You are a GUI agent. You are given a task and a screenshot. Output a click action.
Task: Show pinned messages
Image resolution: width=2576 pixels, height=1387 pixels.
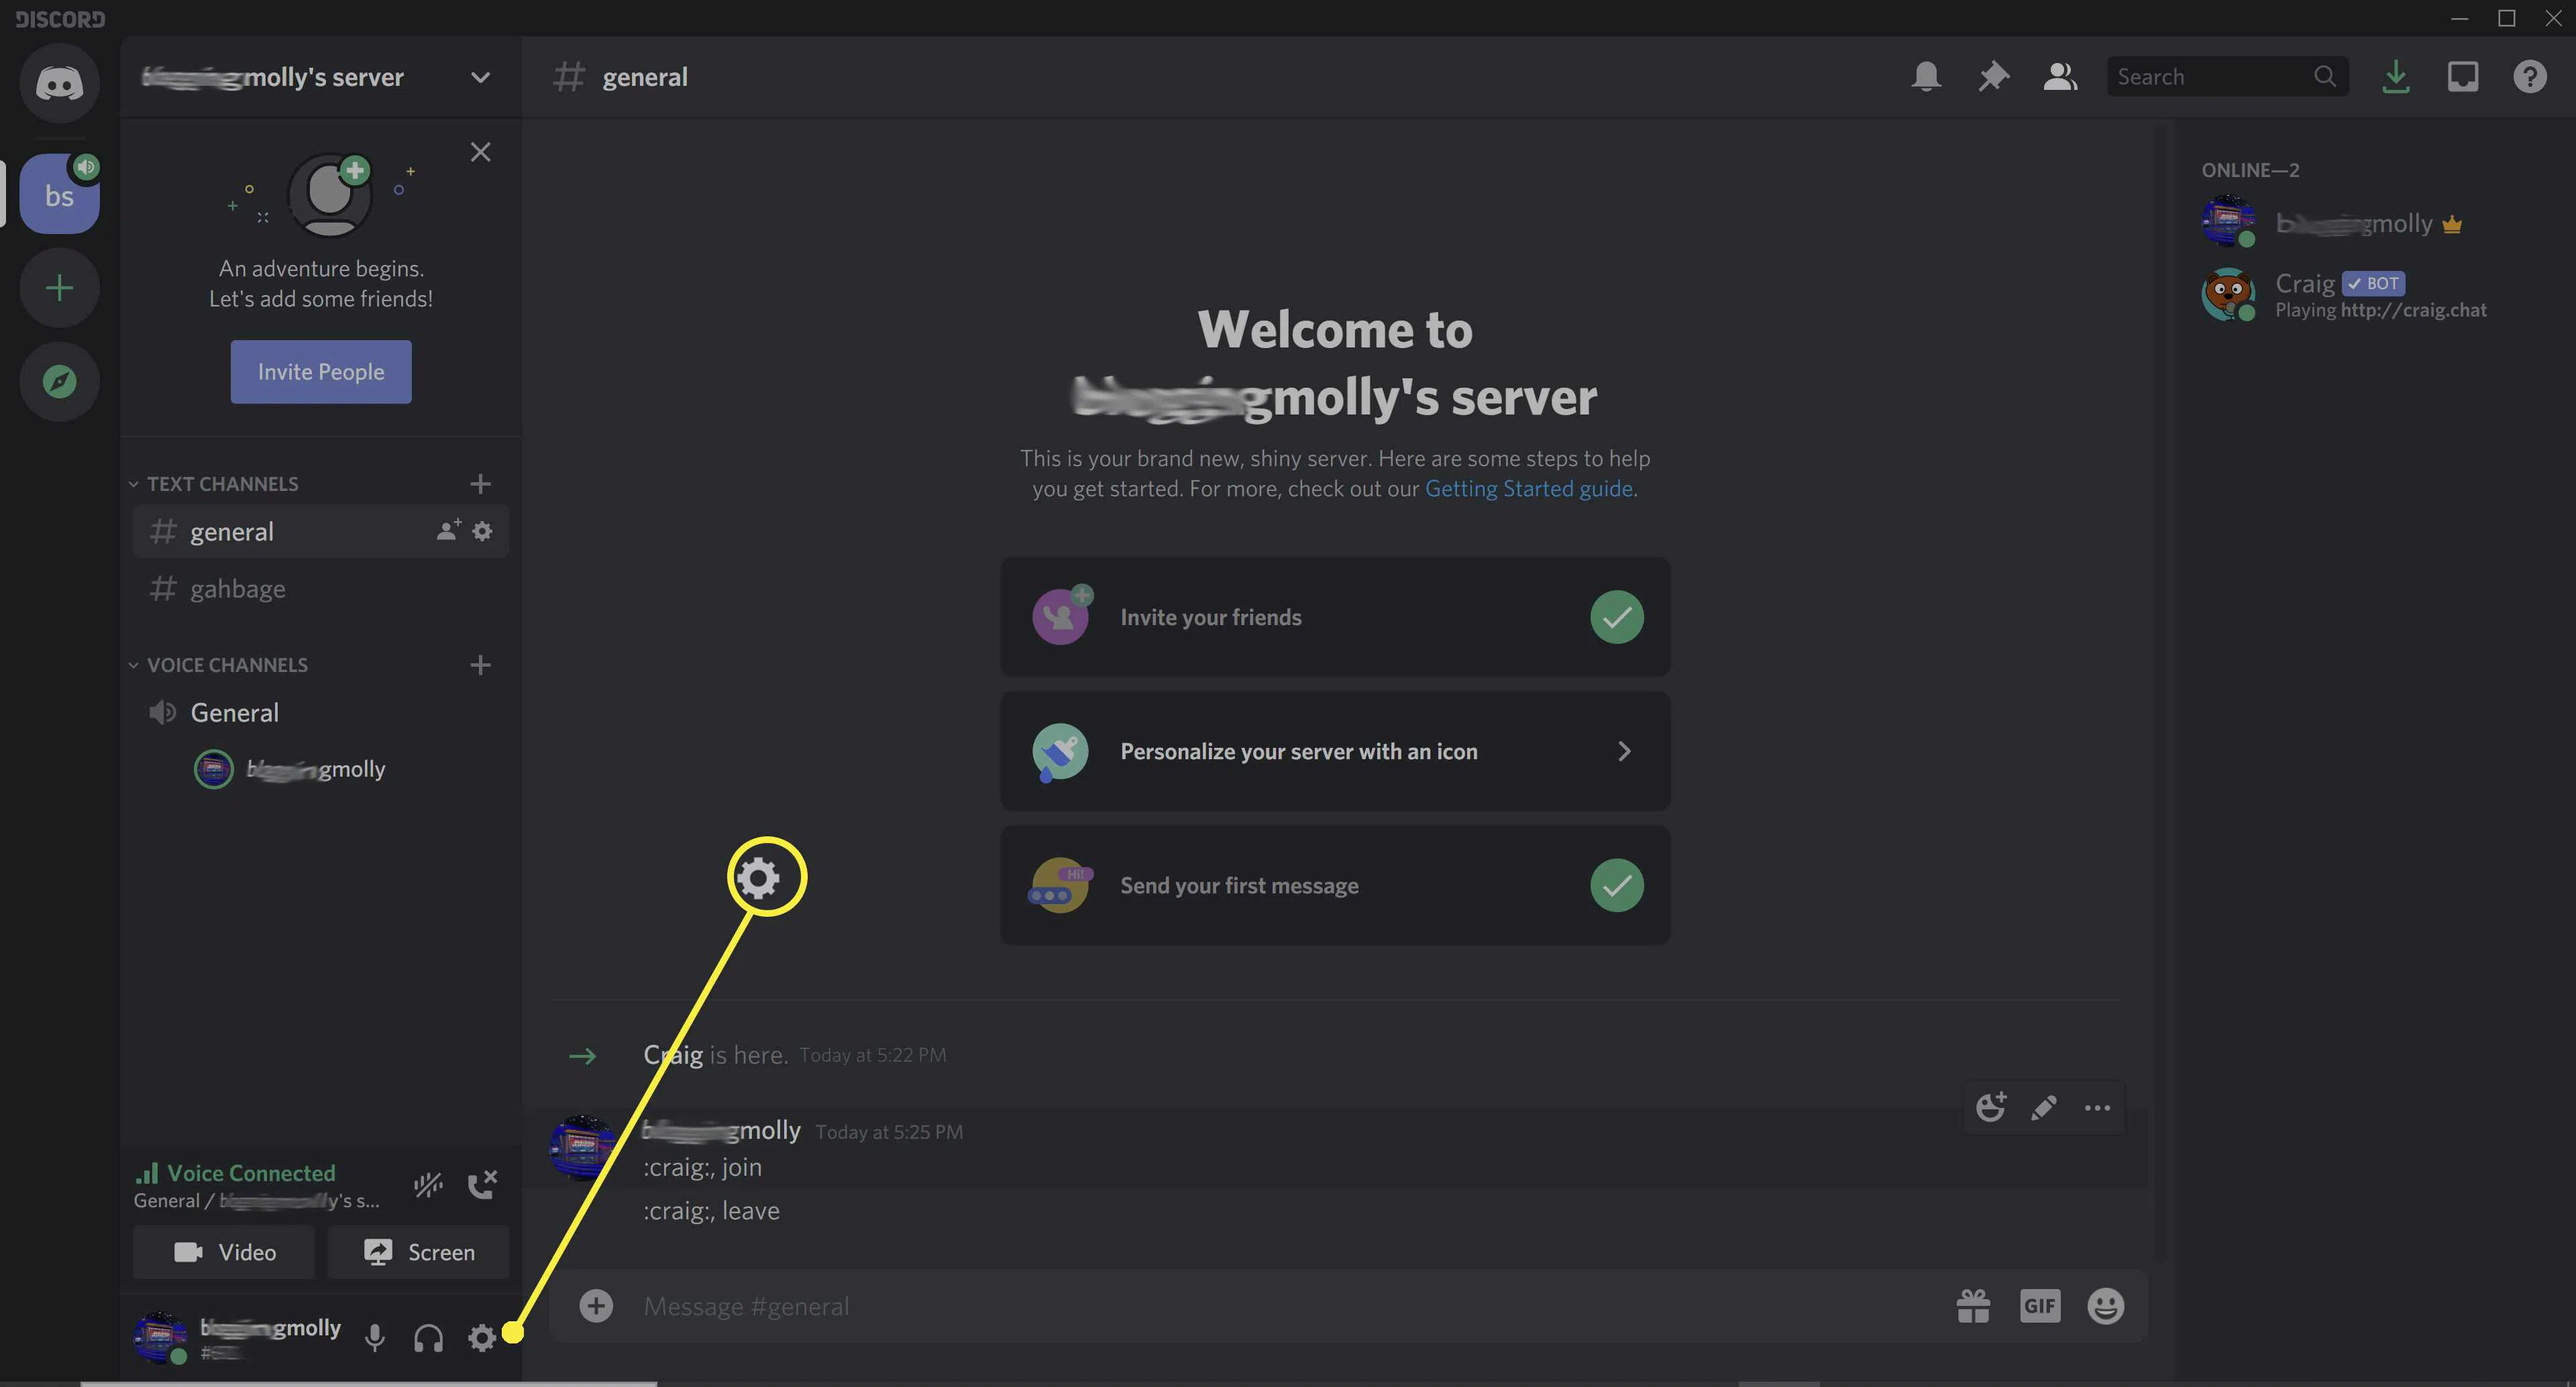[x=1993, y=77]
